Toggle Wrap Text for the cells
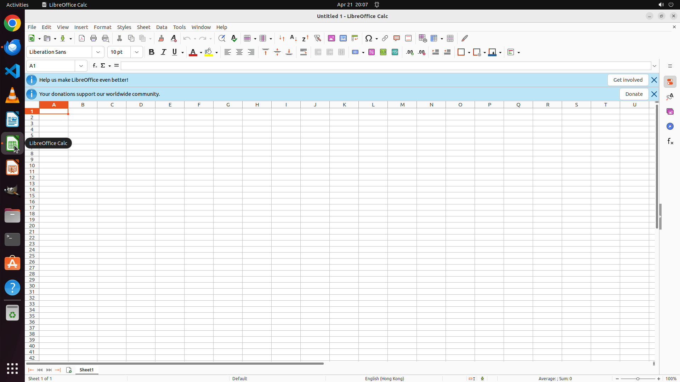680x382 pixels. tap(304, 52)
